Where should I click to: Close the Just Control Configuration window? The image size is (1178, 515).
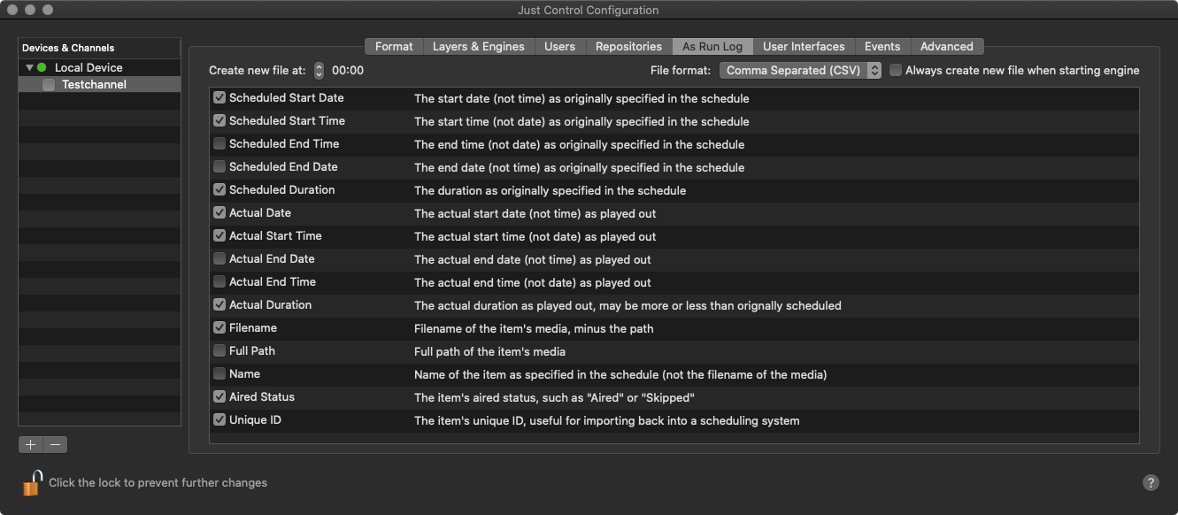[x=12, y=10]
